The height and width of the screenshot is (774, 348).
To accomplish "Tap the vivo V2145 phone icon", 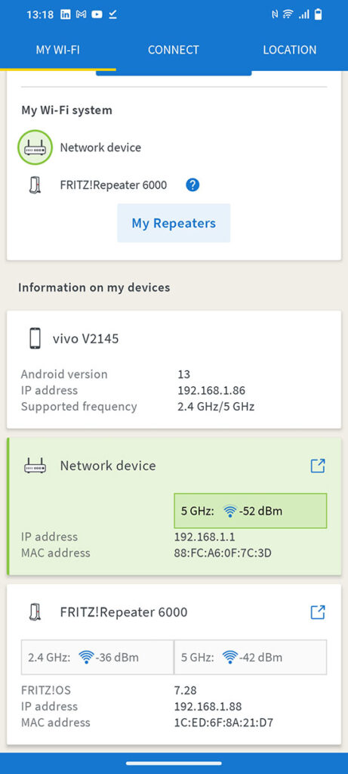I will 35,339.
